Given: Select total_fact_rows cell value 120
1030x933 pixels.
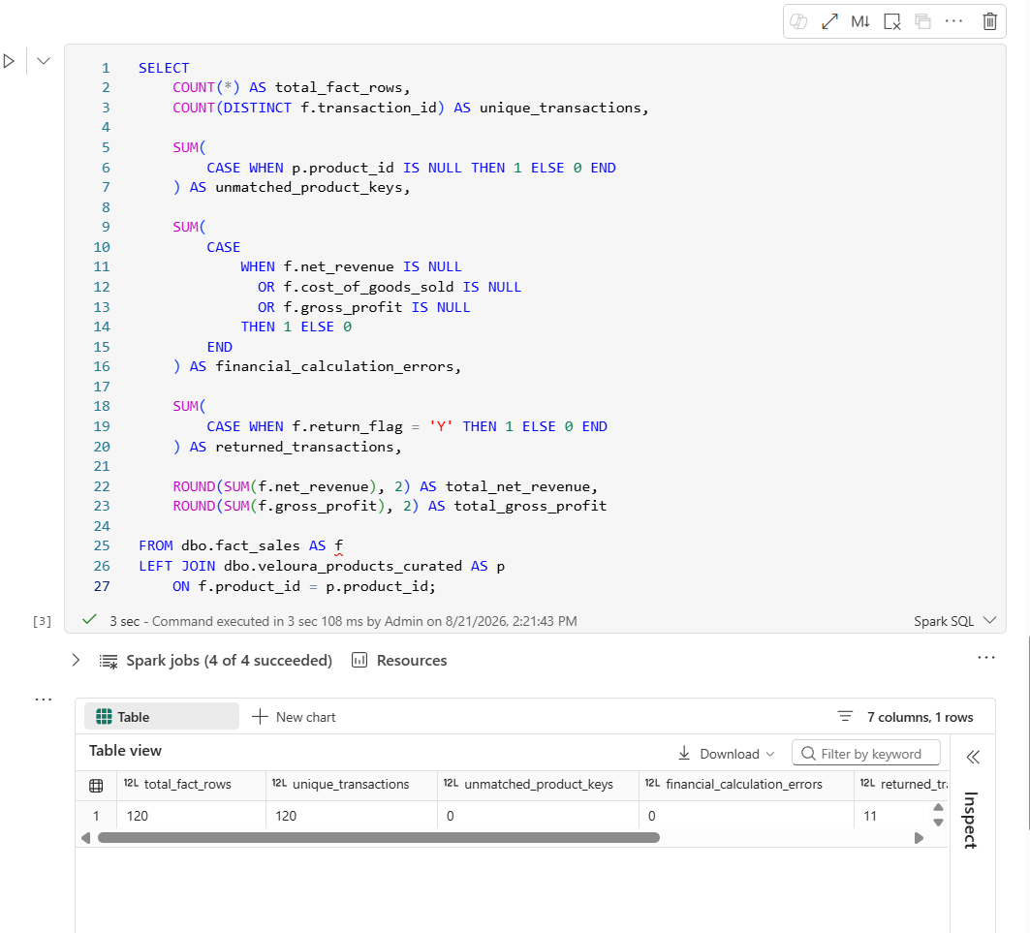Looking at the screenshot, I should (x=191, y=816).
